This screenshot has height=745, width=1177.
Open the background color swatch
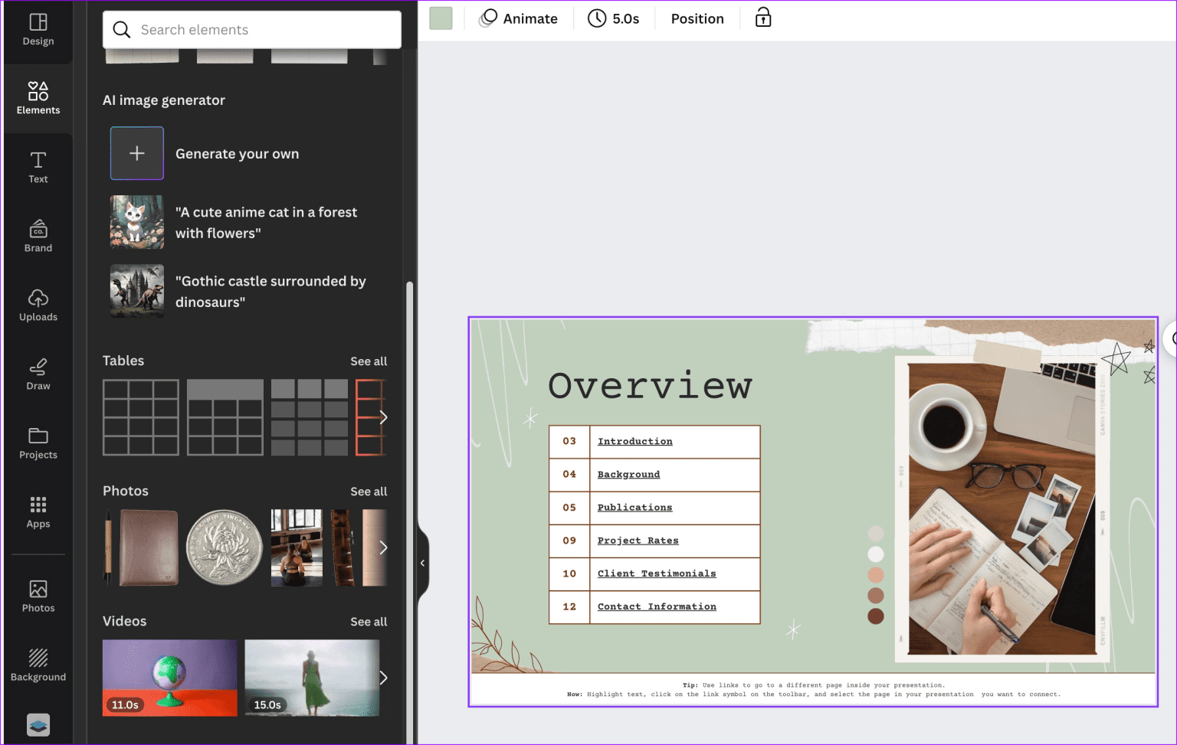[x=441, y=18]
